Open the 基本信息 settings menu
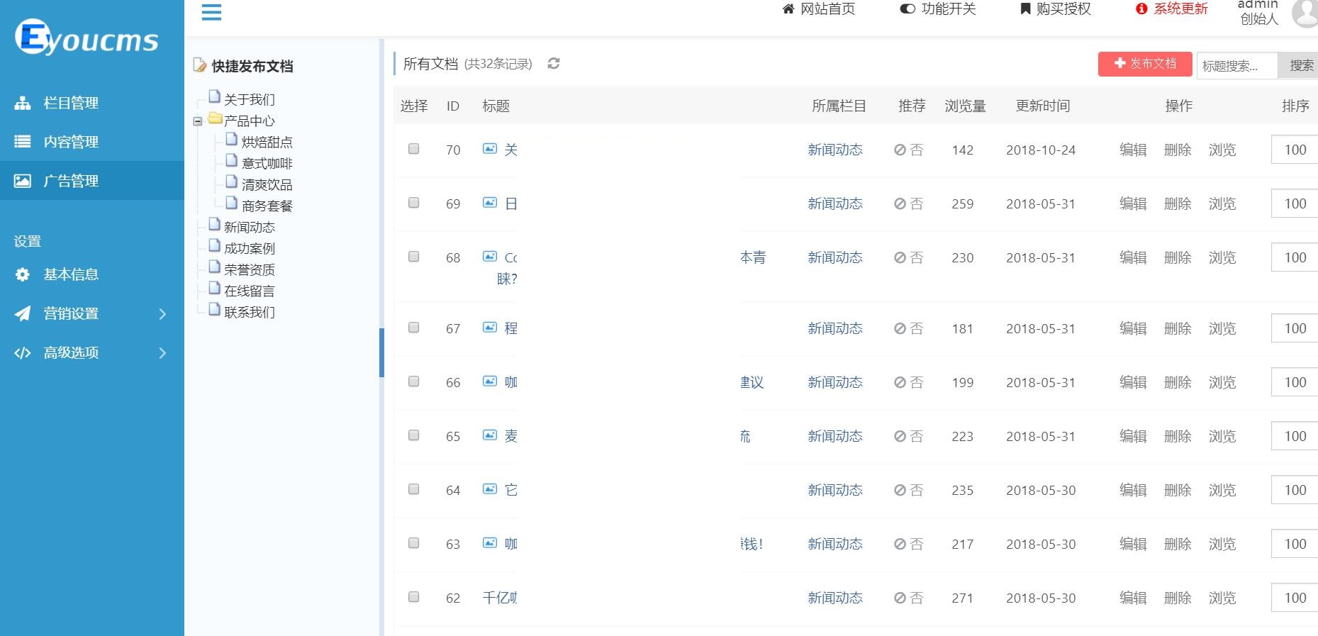Image resolution: width=1318 pixels, height=636 pixels. click(x=92, y=274)
